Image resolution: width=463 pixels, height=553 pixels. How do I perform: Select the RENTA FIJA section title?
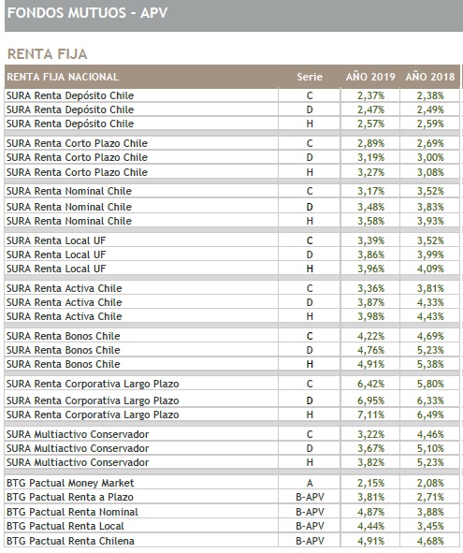(x=48, y=54)
